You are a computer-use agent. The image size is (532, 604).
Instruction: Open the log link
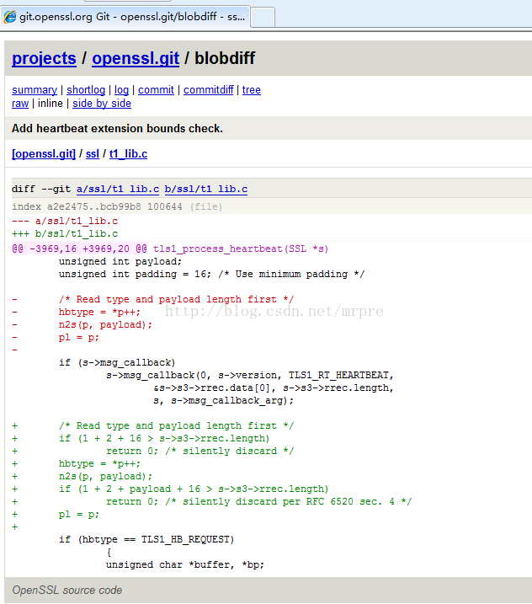(122, 90)
